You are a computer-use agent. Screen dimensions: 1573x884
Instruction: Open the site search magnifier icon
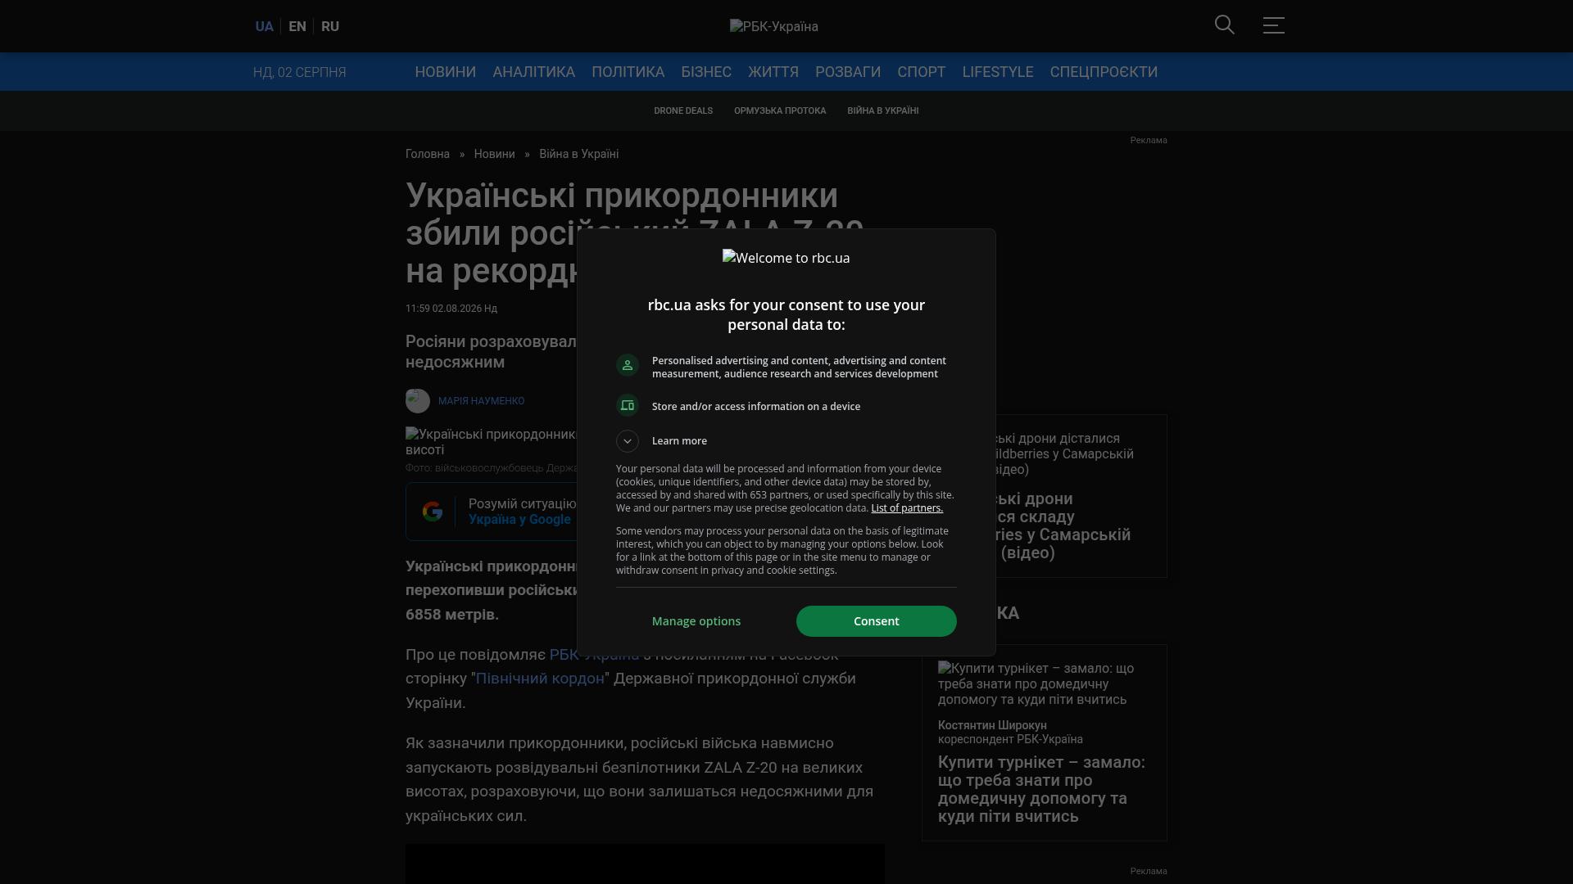click(1225, 25)
